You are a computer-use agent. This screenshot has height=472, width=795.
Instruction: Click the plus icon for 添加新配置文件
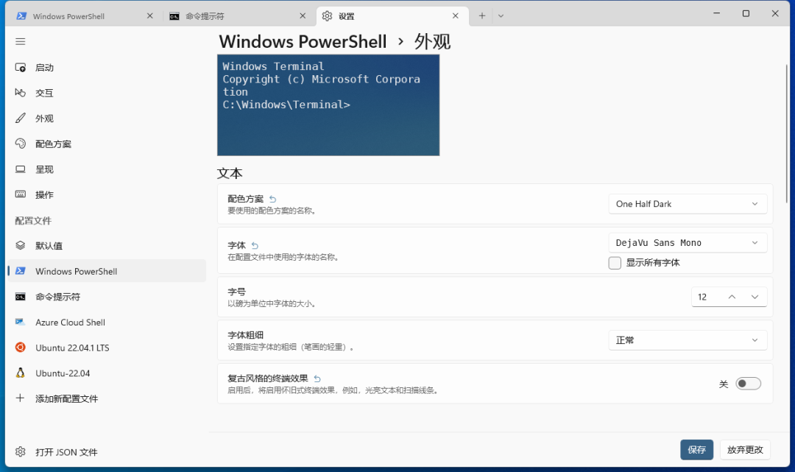(x=21, y=398)
